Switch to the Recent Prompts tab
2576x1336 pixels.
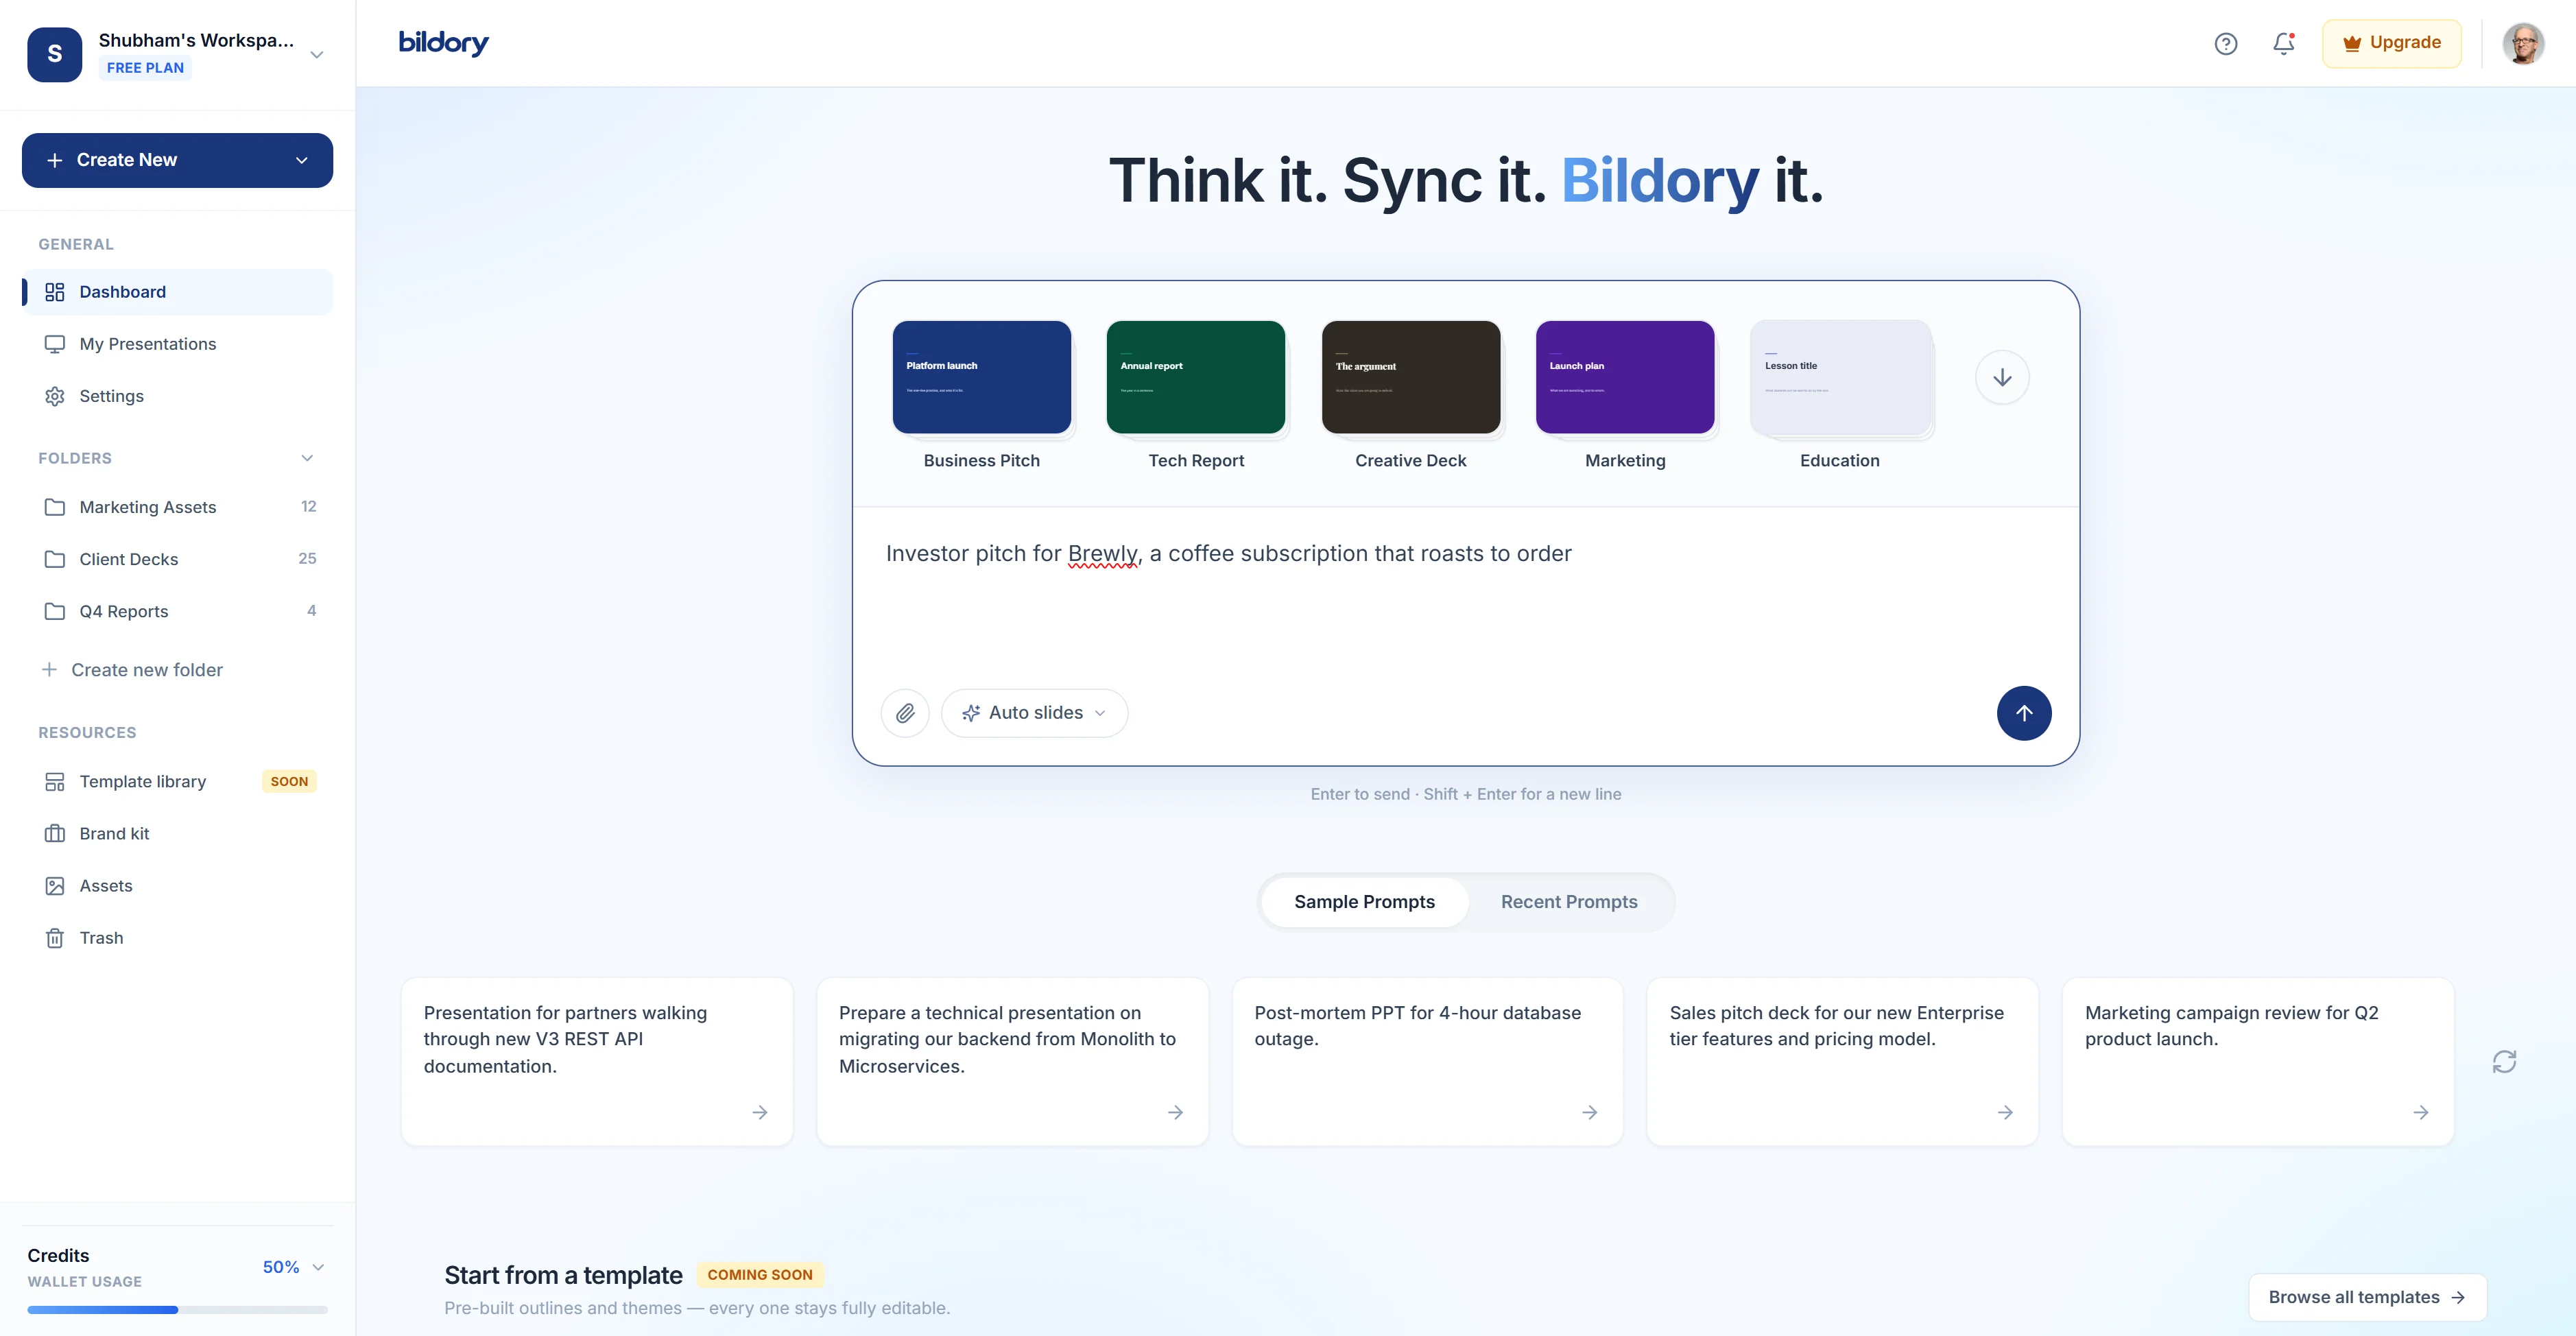point(1569,902)
